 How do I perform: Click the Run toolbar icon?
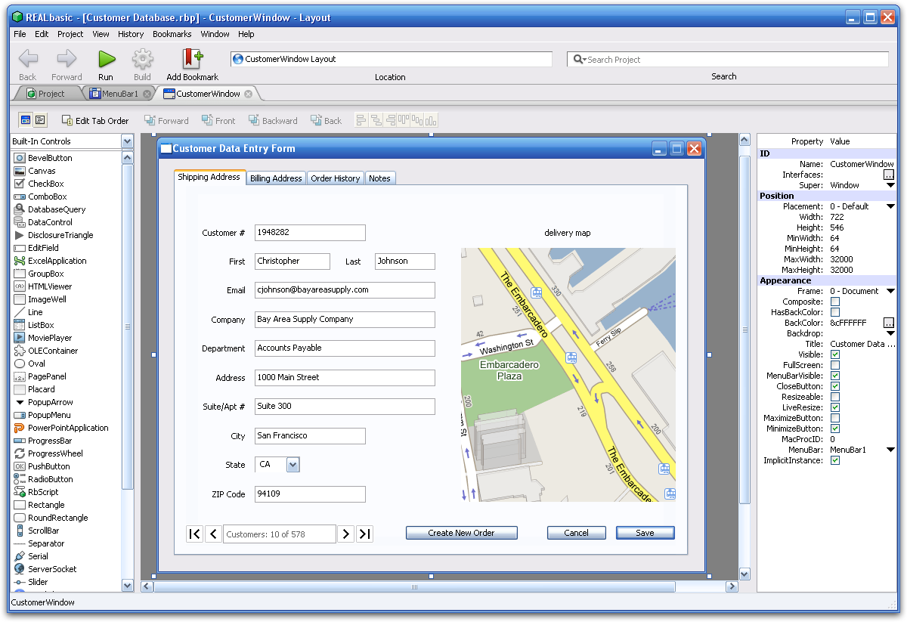click(x=106, y=59)
